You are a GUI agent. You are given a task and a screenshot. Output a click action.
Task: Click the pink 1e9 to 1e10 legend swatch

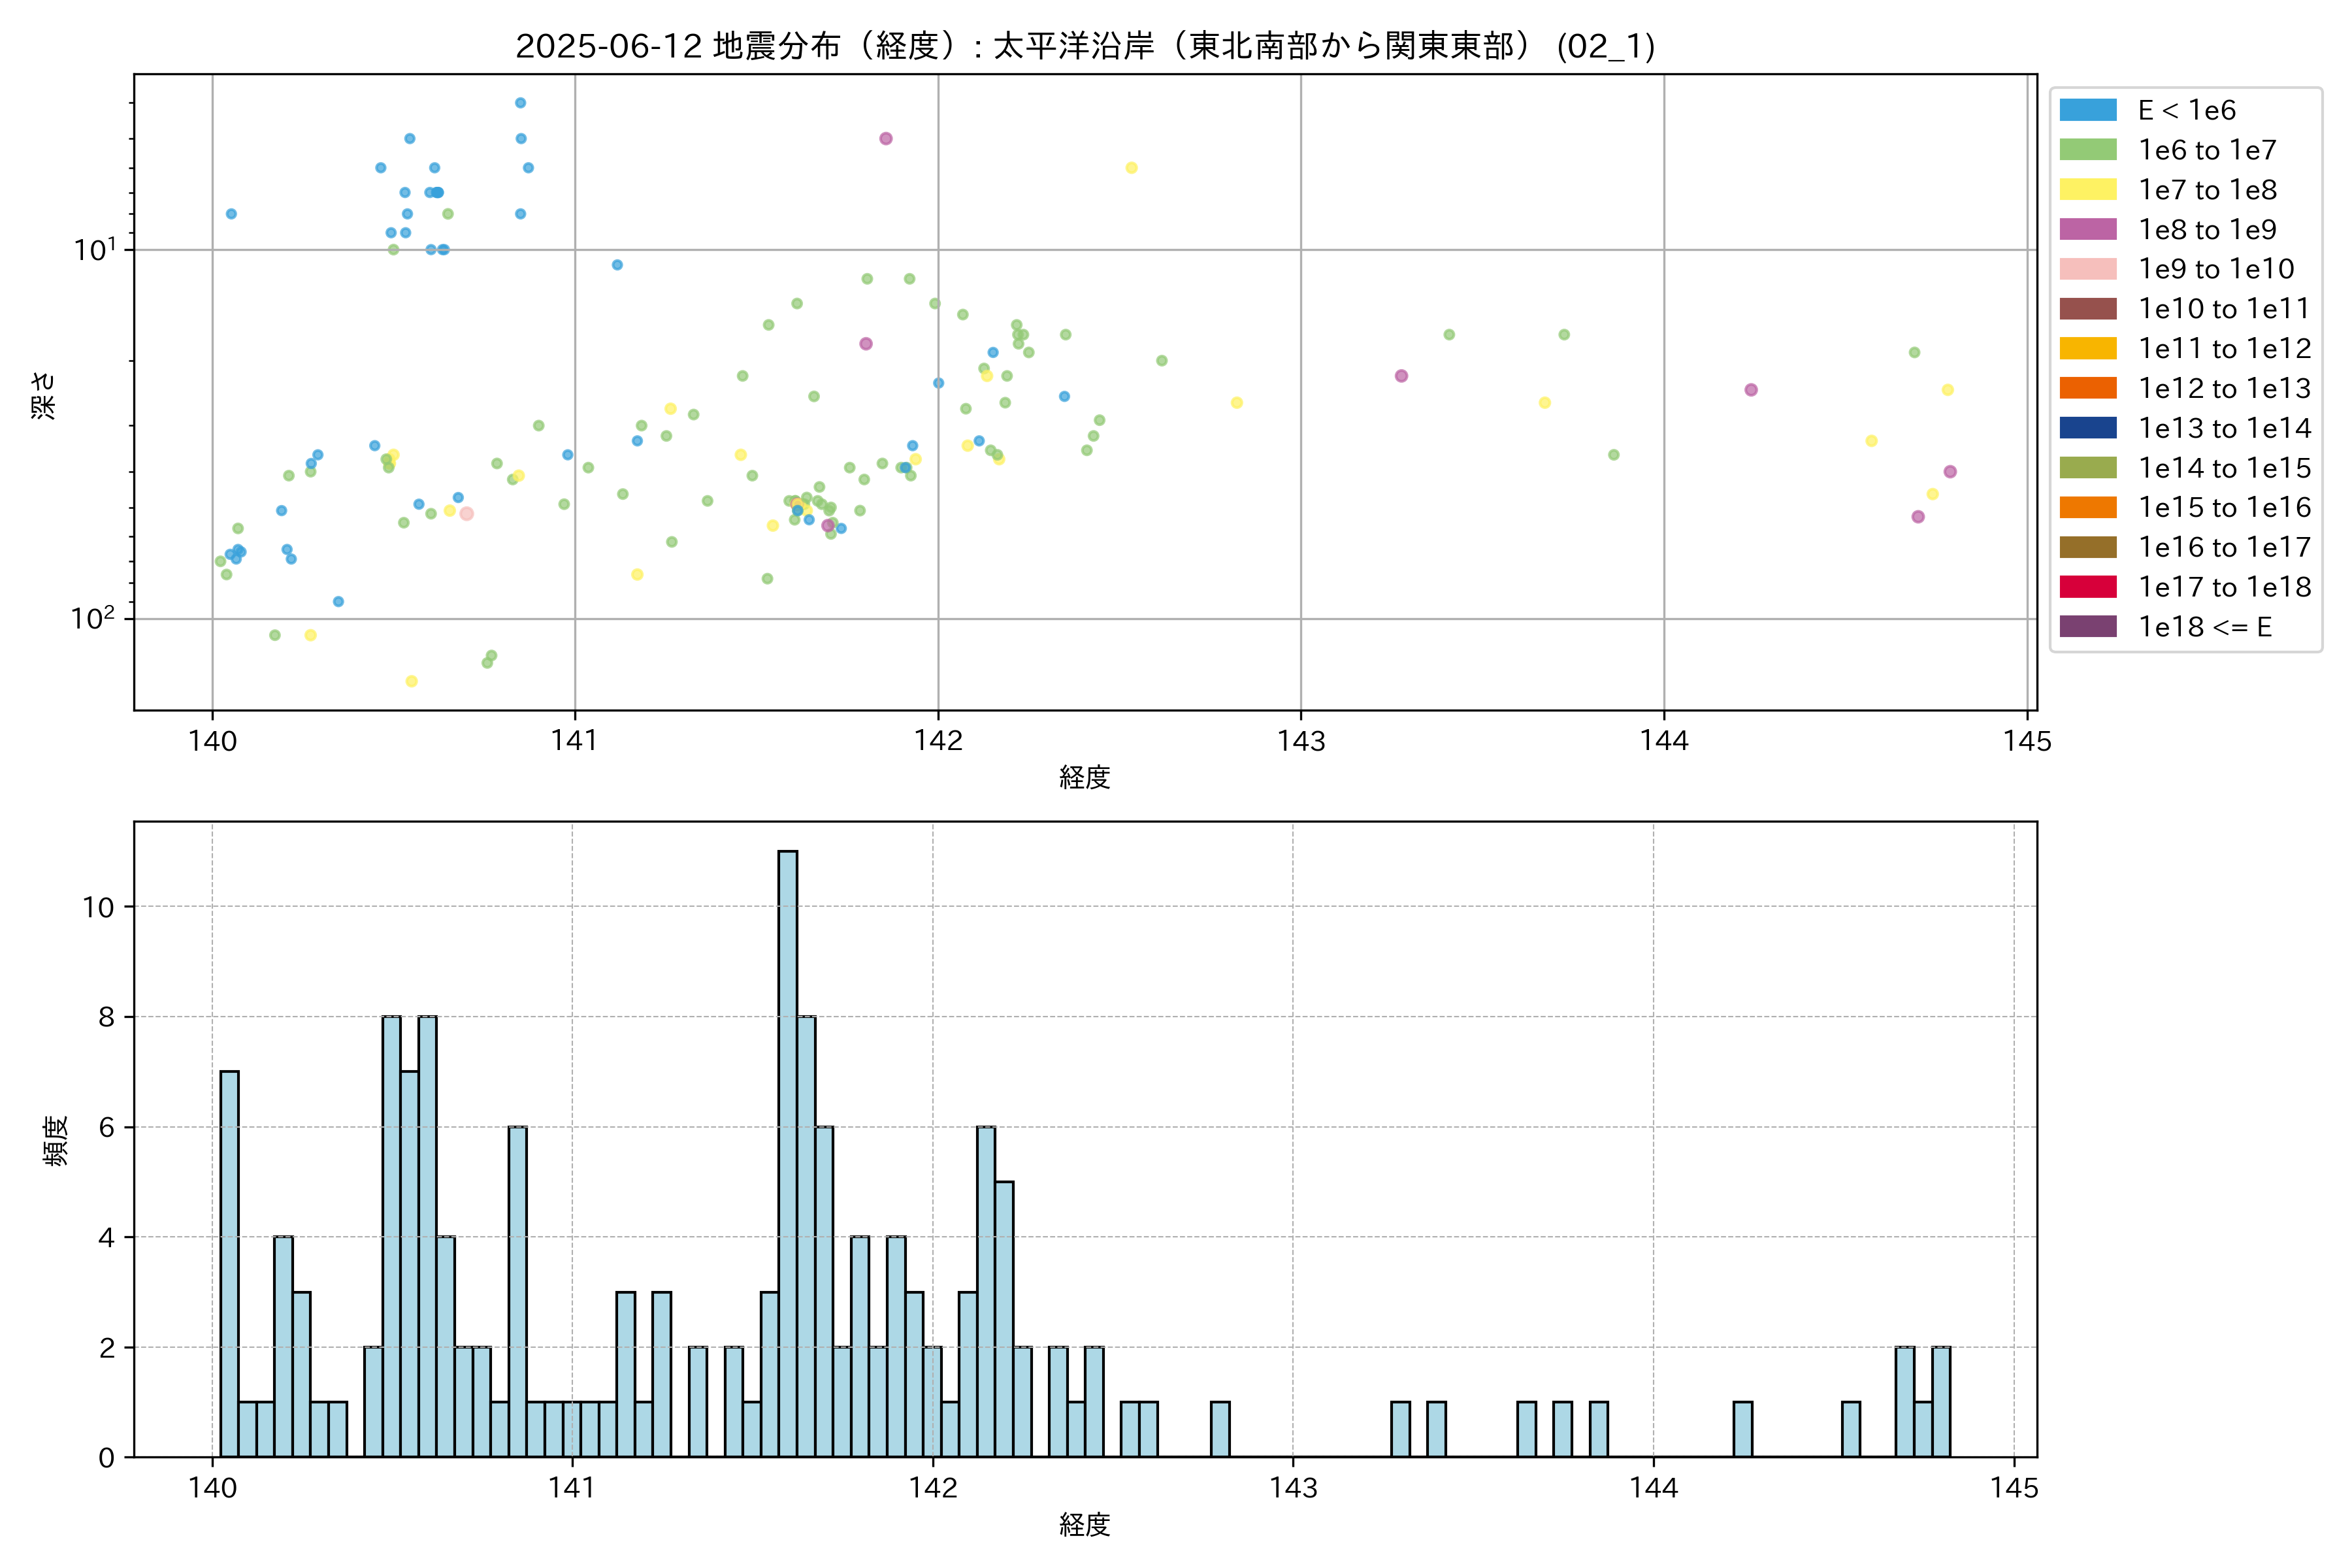[x=2087, y=269]
